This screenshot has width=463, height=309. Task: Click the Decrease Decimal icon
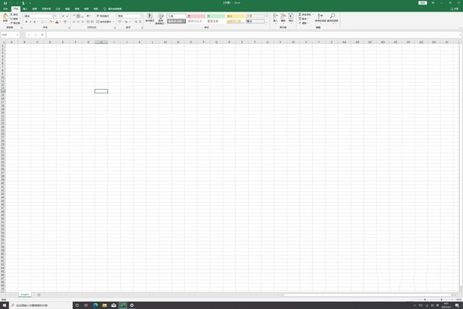[x=140, y=22]
